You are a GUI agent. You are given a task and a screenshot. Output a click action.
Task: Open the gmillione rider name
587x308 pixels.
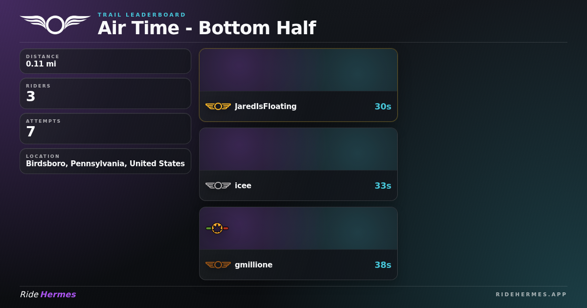[253, 264]
